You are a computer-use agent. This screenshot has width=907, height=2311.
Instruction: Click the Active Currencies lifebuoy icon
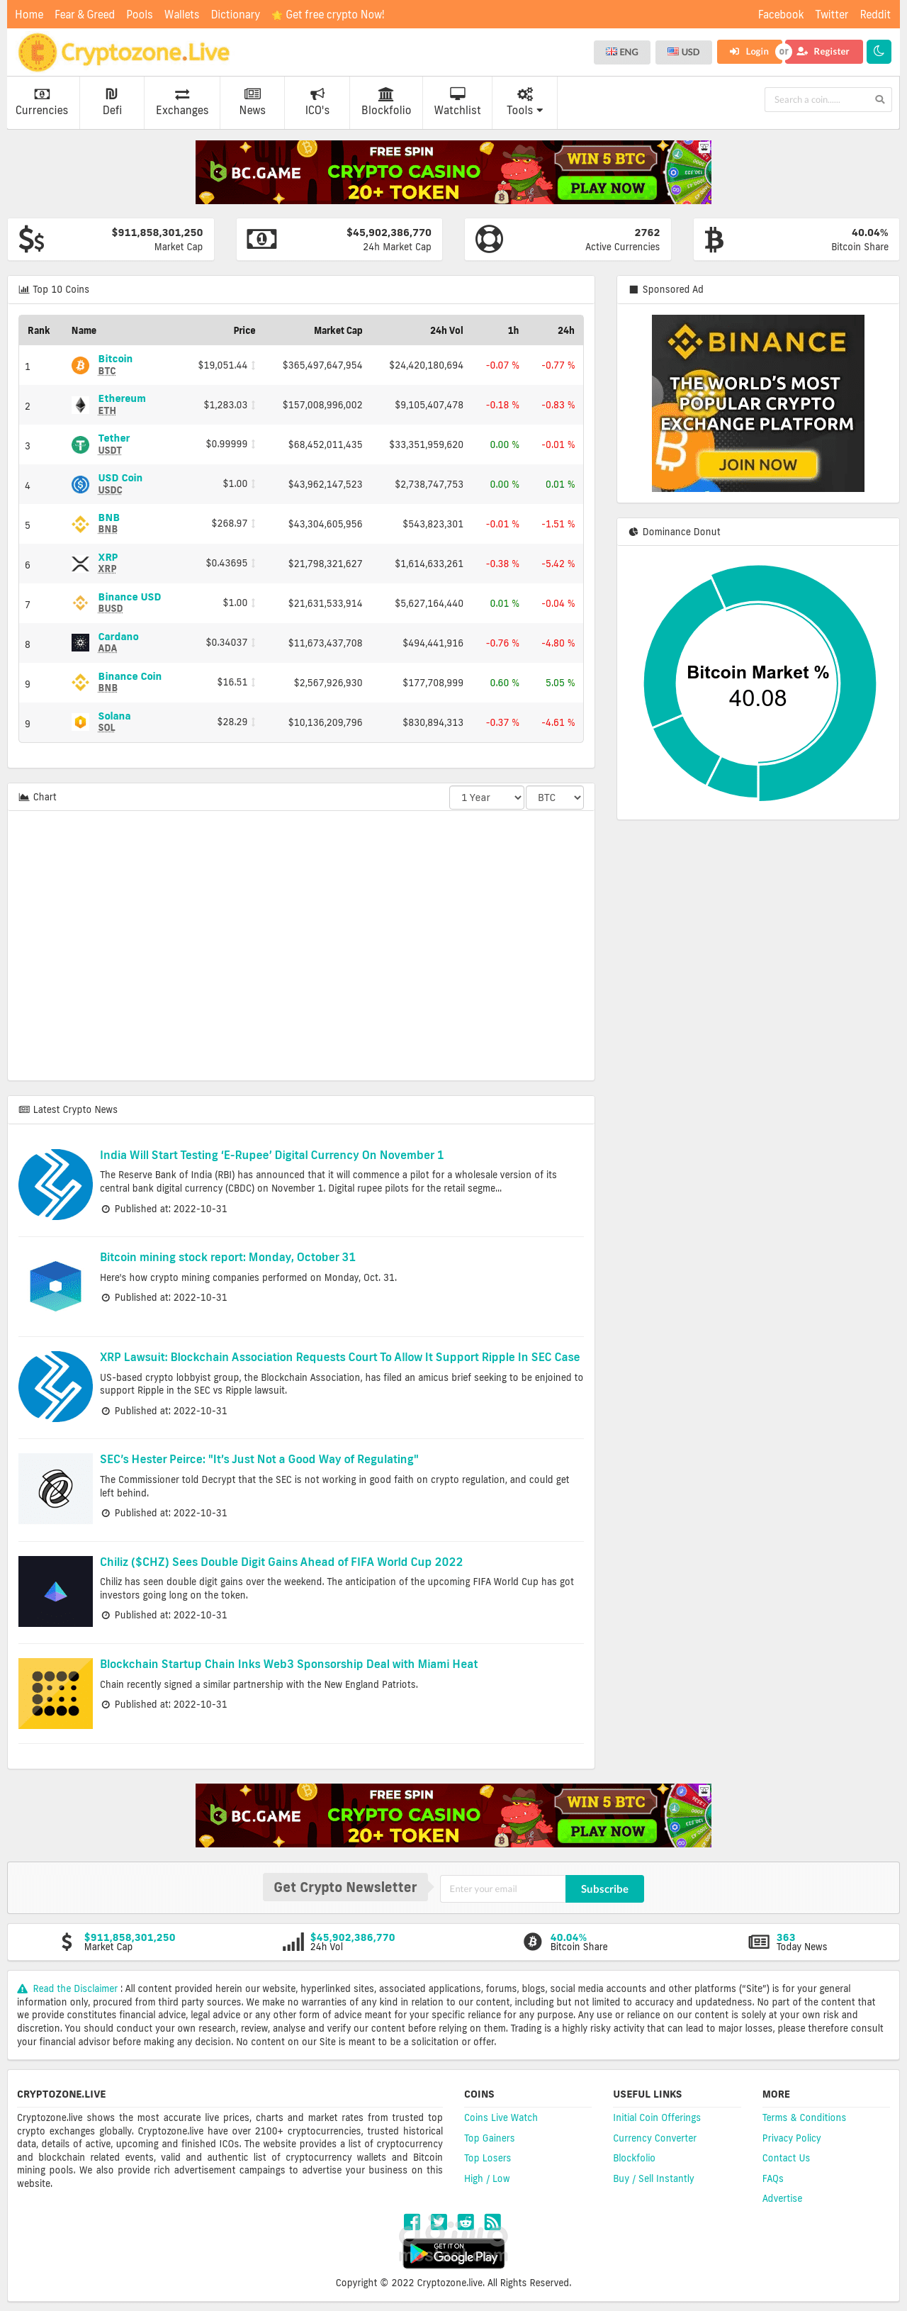coord(489,239)
